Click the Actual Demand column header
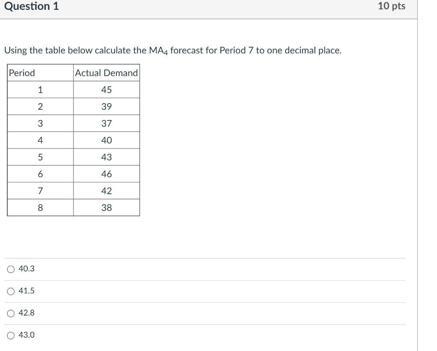The image size is (437, 351). (x=106, y=73)
